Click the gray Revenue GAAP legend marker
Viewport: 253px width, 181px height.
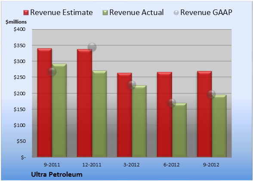click(x=176, y=12)
